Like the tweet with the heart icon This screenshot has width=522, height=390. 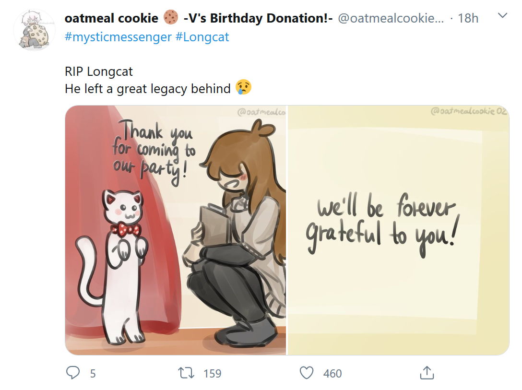click(x=306, y=373)
